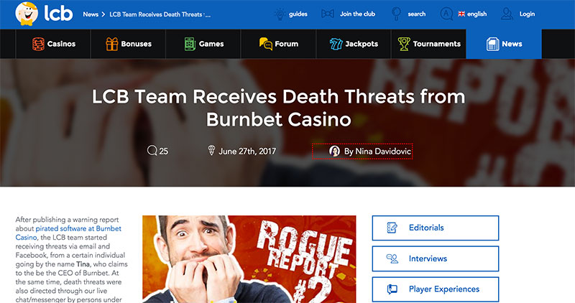This screenshot has width=575, height=303.
Task: Click the Bonuses gift icon
Action: pos(112,44)
